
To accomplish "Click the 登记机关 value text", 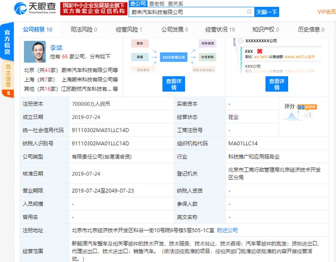I will pyautogui.click(x=274, y=173).
